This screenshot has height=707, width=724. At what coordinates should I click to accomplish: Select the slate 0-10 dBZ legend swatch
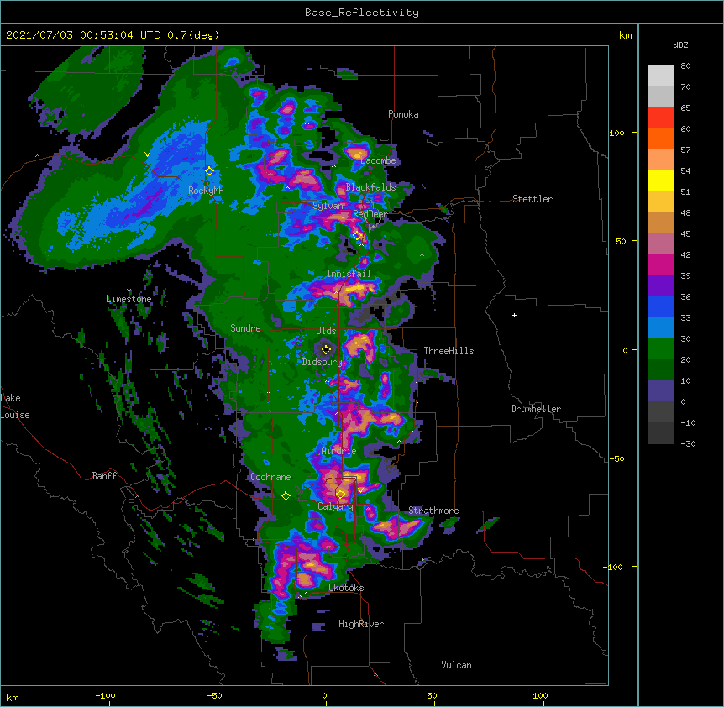(x=660, y=391)
